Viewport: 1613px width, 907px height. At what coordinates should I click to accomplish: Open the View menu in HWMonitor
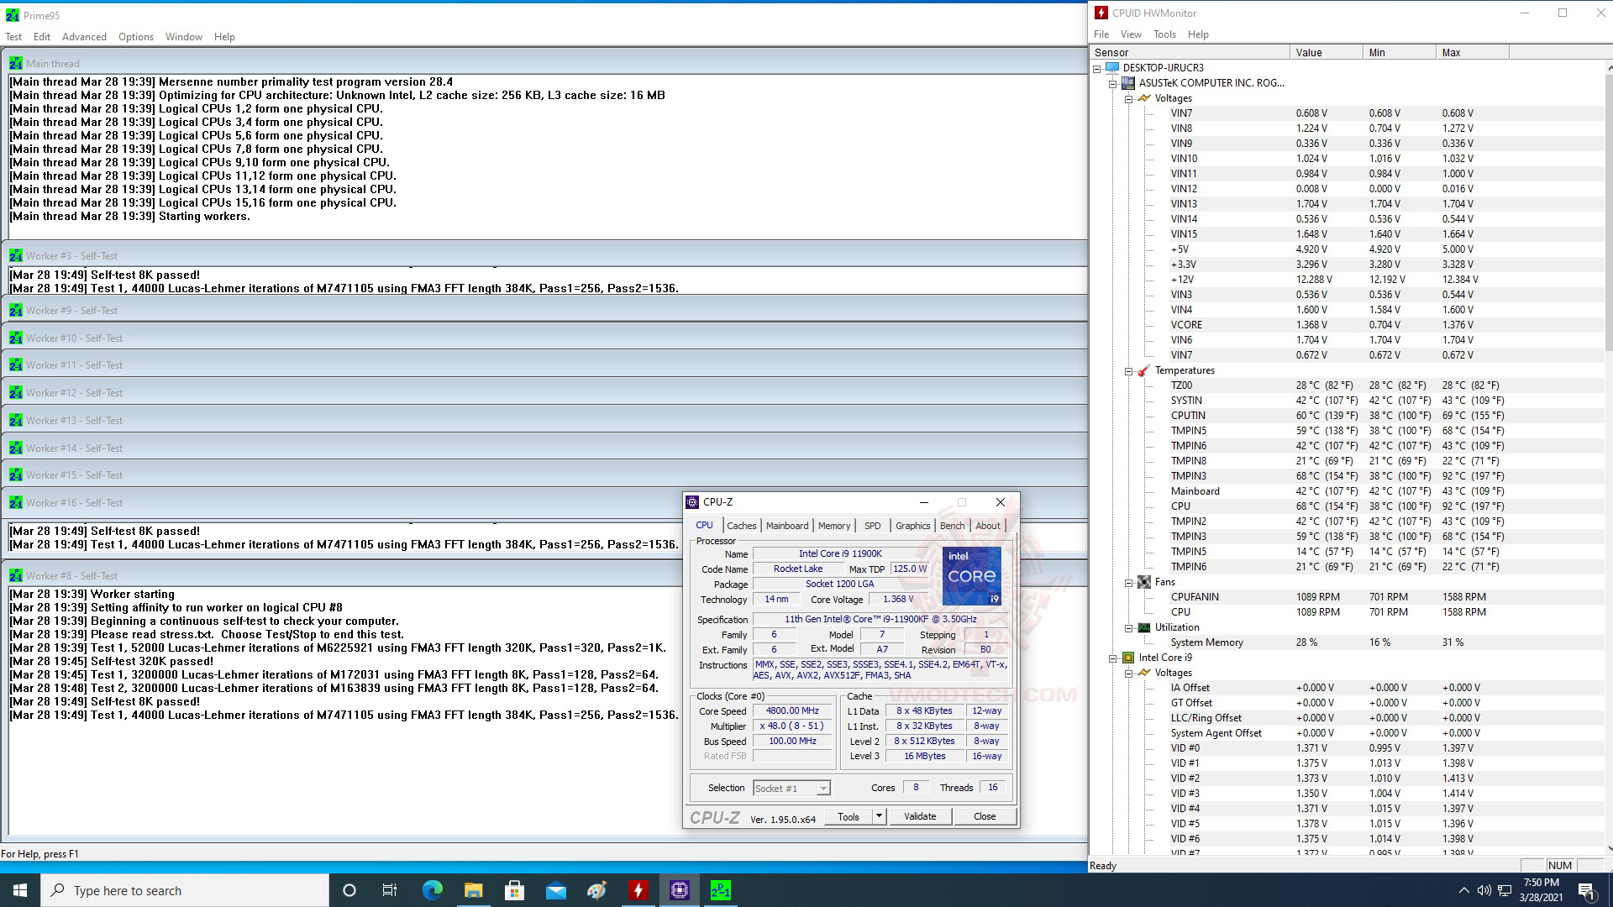click(x=1131, y=34)
